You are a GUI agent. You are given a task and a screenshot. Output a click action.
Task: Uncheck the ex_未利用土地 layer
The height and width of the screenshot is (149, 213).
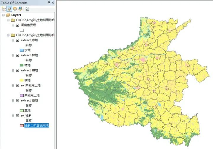click(17, 85)
